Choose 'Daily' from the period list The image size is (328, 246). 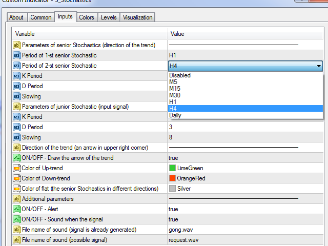click(x=245, y=115)
